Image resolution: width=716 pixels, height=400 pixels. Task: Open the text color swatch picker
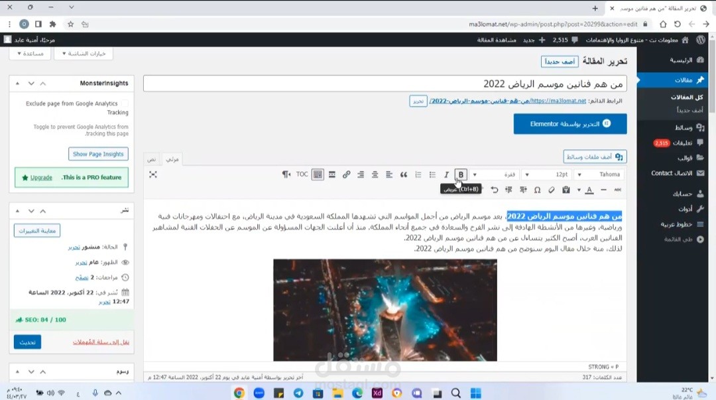589,190
